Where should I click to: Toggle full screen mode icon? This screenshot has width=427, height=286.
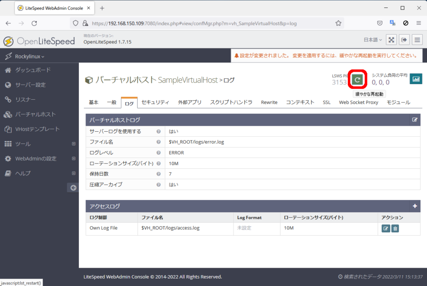(x=391, y=40)
